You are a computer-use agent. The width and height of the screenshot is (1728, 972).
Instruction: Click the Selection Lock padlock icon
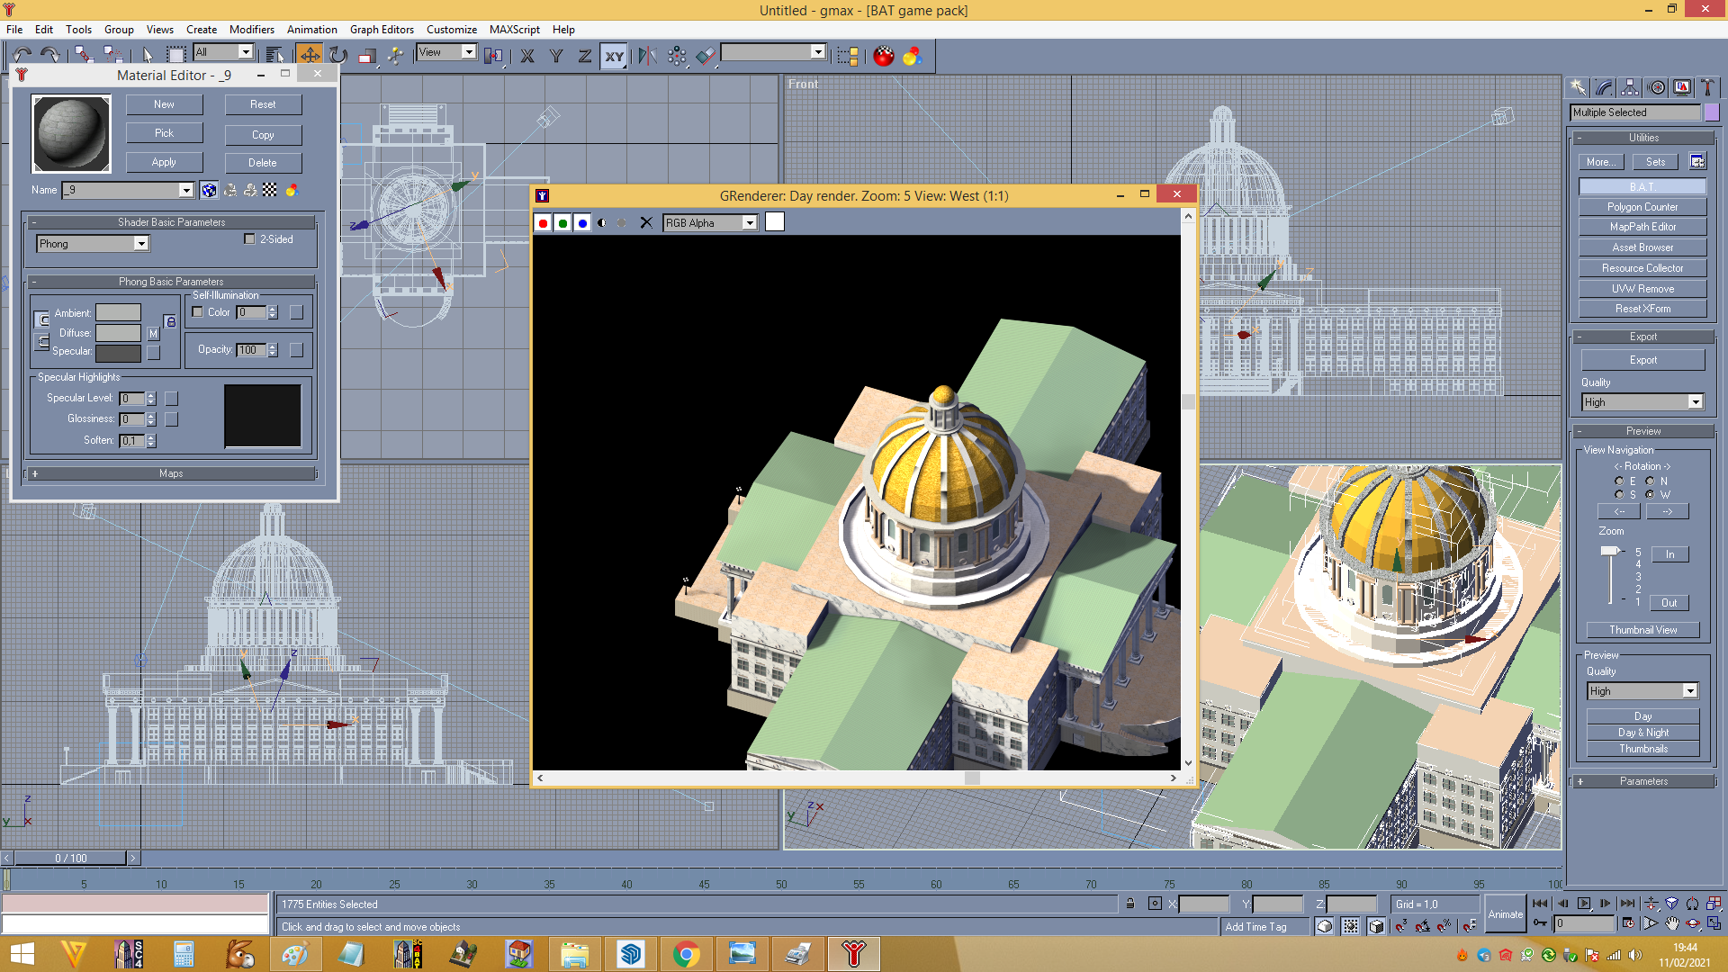click(x=1130, y=904)
